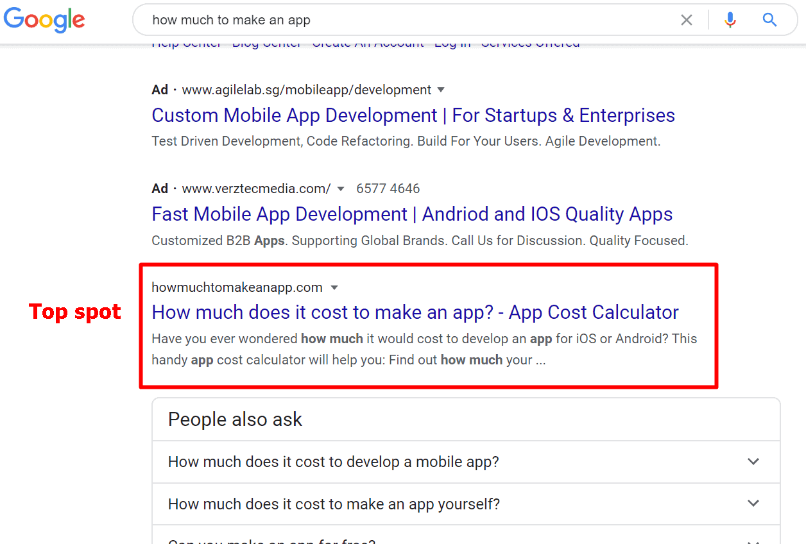The image size is (806, 544).
Task: Clear the search query with X
Action: pos(687,20)
